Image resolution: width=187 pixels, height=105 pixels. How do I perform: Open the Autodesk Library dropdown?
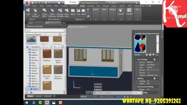(43, 47)
